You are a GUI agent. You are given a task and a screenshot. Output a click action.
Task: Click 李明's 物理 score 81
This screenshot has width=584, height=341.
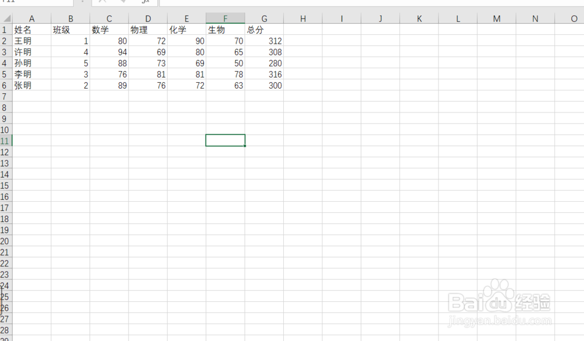point(148,74)
